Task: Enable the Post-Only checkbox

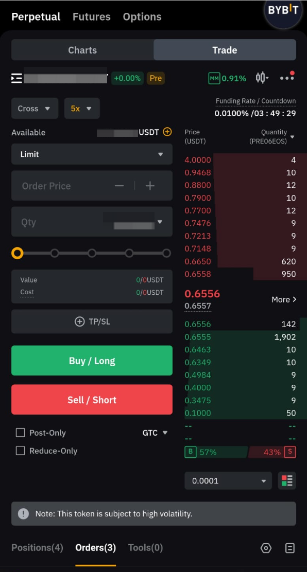Action: click(20, 433)
